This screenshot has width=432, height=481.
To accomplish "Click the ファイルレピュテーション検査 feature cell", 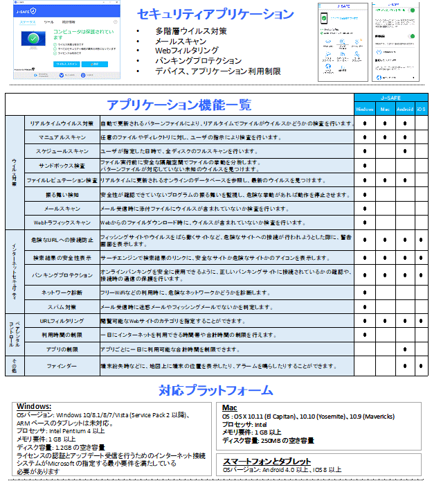I will pyautogui.click(x=62, y=180).
